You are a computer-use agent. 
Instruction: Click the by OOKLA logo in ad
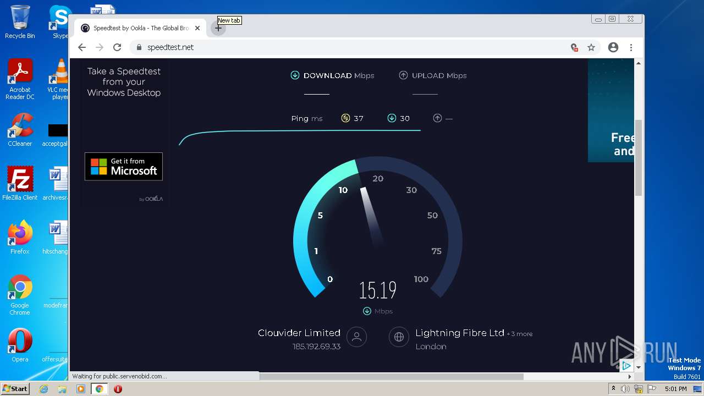pos(151,199)
